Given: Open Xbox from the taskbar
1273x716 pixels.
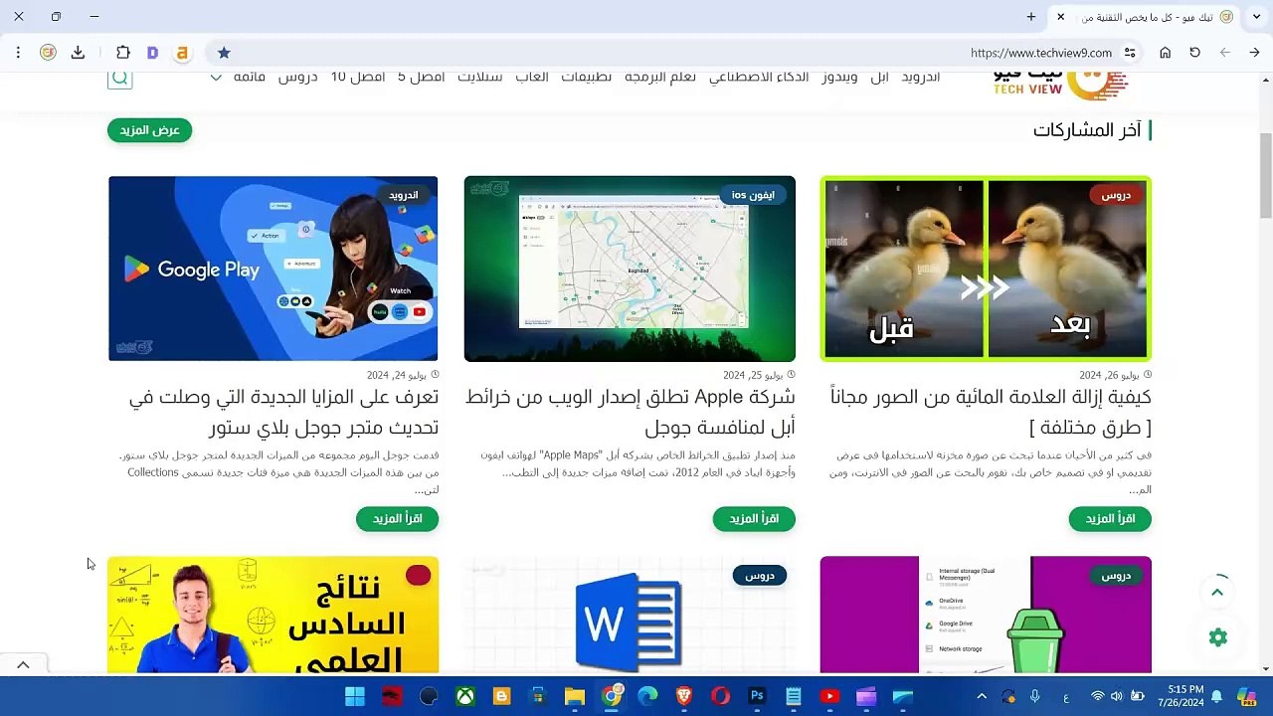Looking at the screenshot, I should (x=464, y=697).
